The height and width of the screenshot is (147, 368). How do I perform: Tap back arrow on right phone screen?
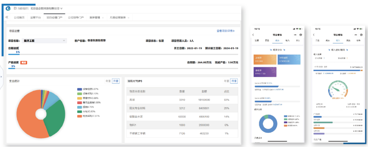click(314, 35)
